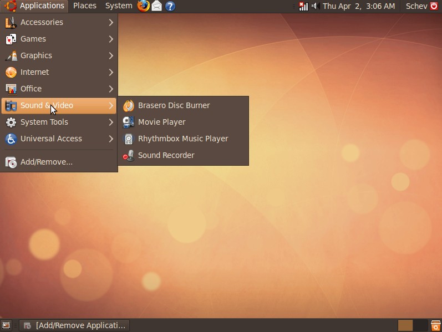The width and height of the screenshot is (442, 332).
Task: Open the Places menu
Action: (84, 6)
